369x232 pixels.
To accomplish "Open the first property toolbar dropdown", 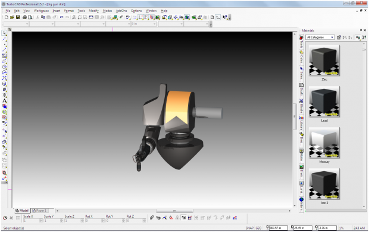I will (x=16, y=24).
